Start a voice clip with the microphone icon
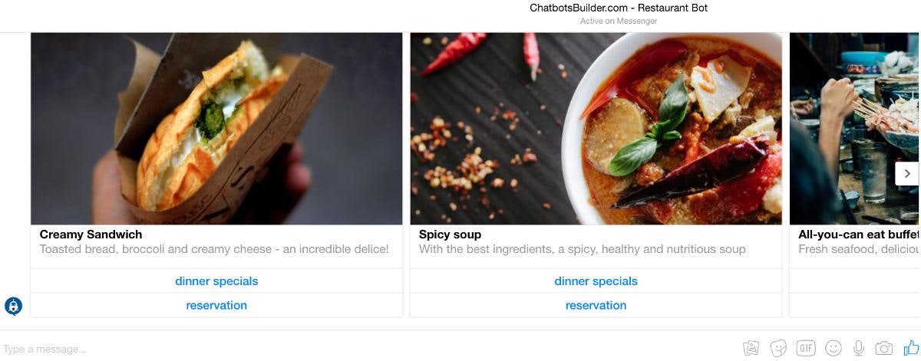Viewport: 921px width, 361px height. coord(859,348)
